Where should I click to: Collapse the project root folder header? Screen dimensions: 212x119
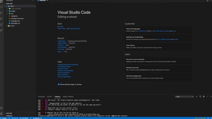tap(20, 4)
